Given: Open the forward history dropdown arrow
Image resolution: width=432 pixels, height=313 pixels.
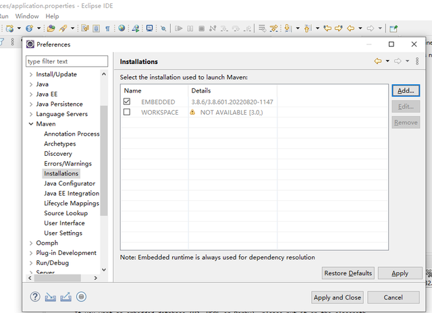Looking at the screenshot, I should coord(407,61).
